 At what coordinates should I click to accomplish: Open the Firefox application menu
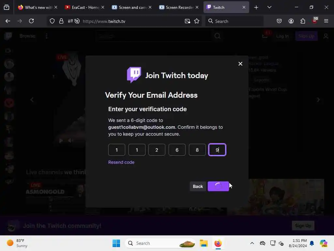[x=326, y=21]
